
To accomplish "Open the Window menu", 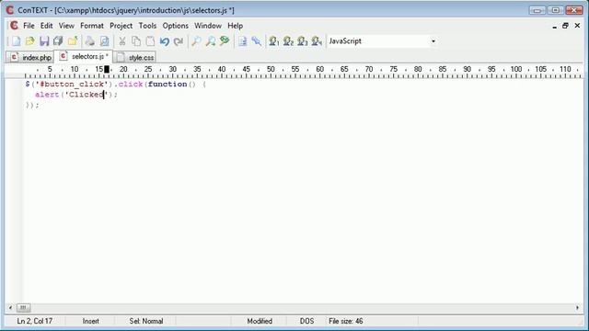I will 208,26.
